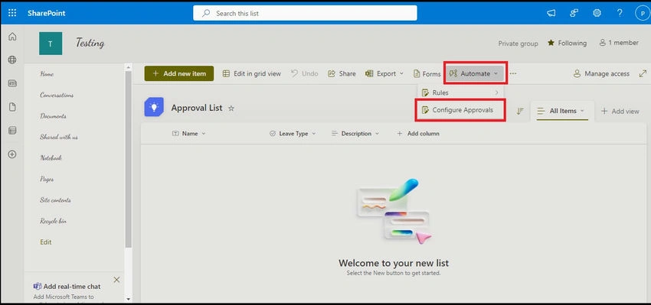The height and width of the screenshot is (305, 651).
Task: Click Edit link in site navigation
Action: (x=46, y=242)
